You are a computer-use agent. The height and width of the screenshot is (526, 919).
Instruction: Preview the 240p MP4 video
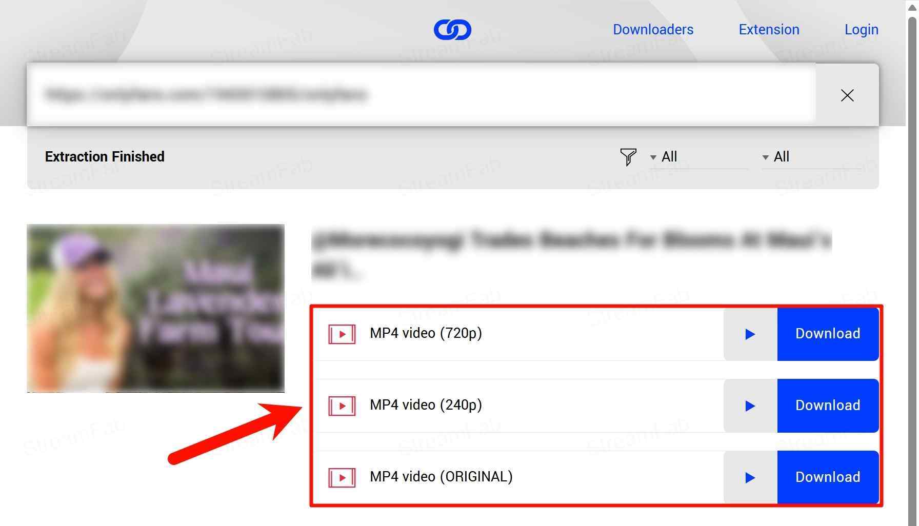pyautogui.click(x=750, y=406)
